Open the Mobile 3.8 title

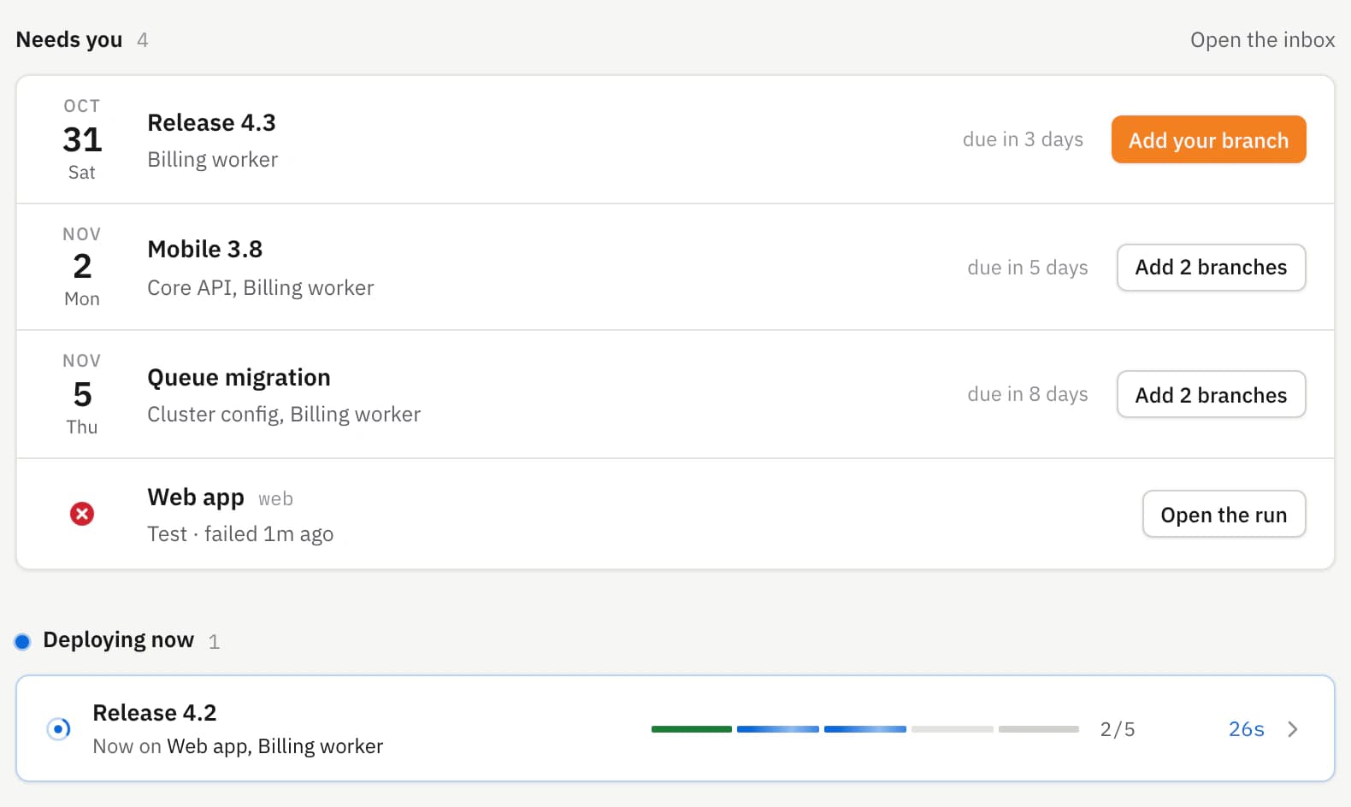tap(205, 250)
